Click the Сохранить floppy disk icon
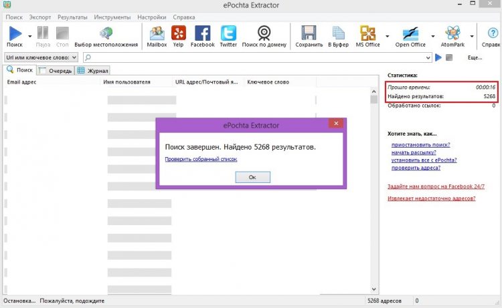Screen dimensions: 502x308 (x=309, y=33)
